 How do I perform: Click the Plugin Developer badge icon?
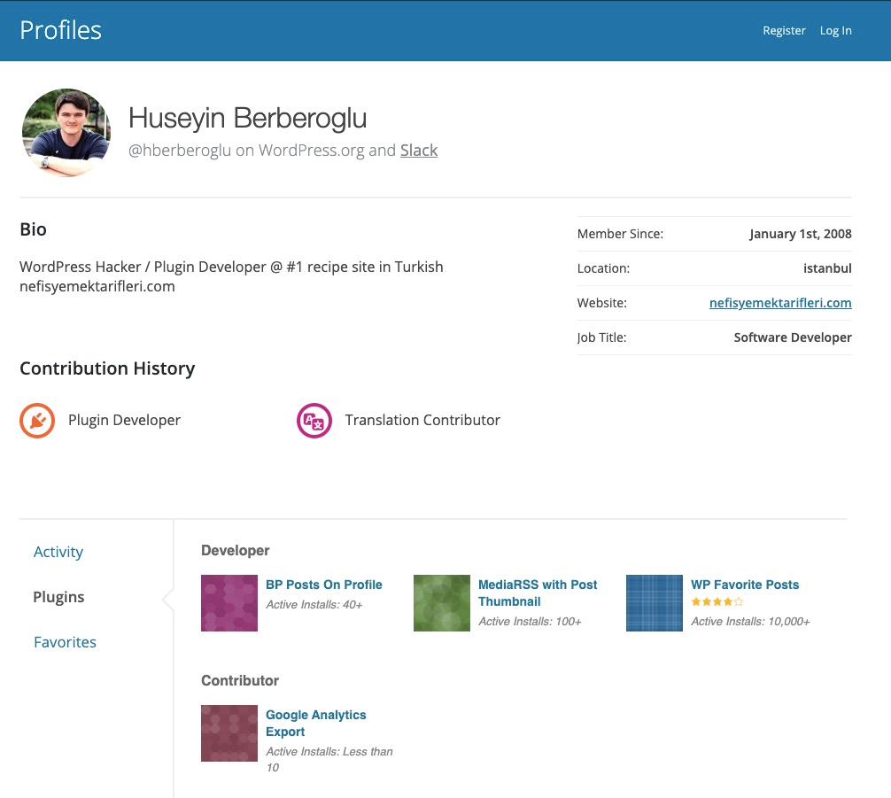(x=37, y=421)
